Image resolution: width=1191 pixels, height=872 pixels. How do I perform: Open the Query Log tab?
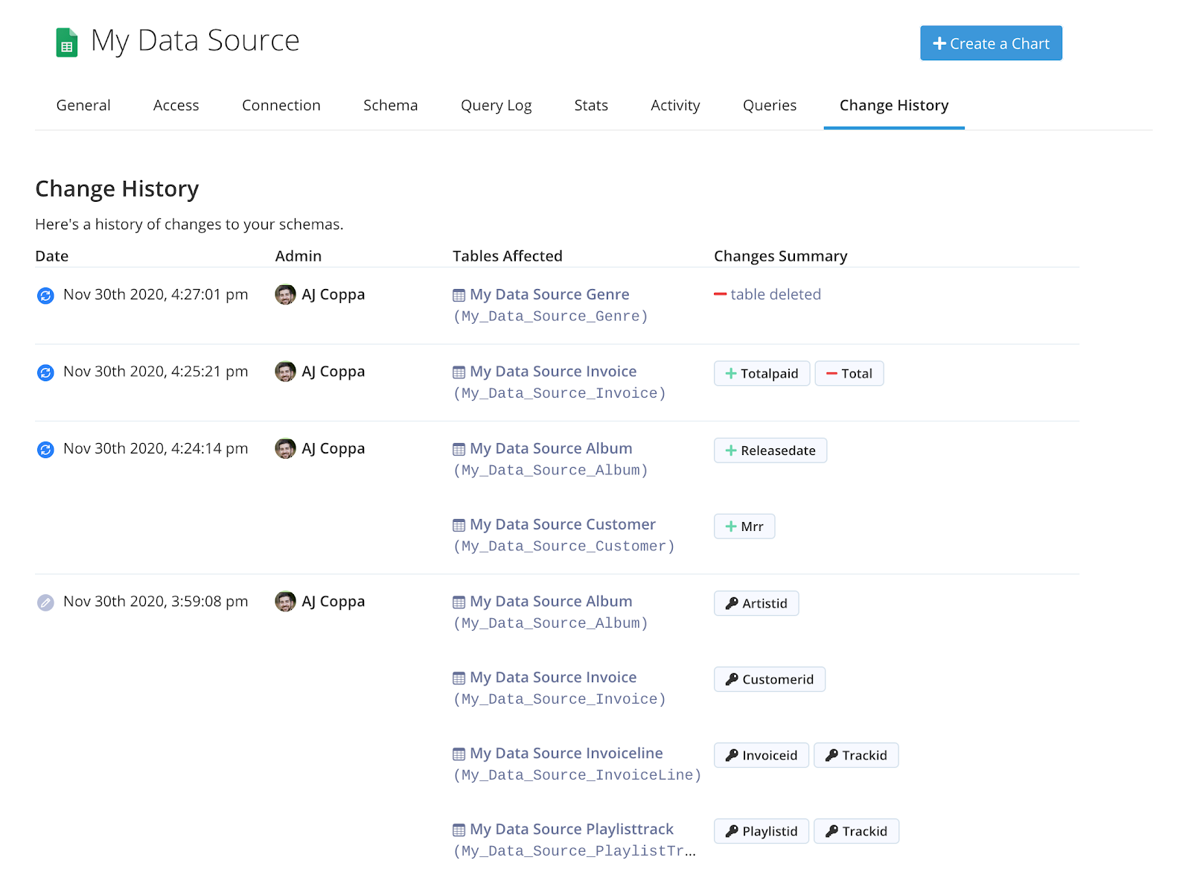pos(496,106)
